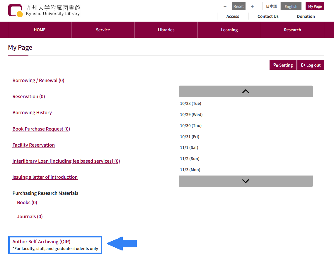Decrease font size with minus button
The image size is (334, 257).
(x=225, y=6)
